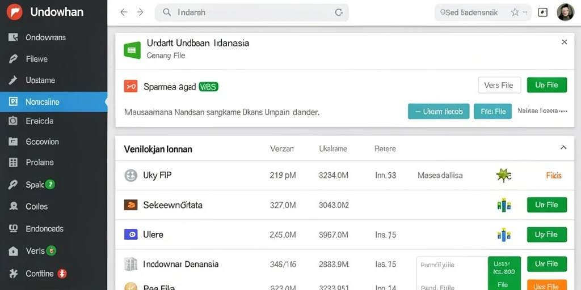The height and width of the screenshot is (290, 581).
Task: Click the green Spaic badge icon
Action: (x=50, y=184)
